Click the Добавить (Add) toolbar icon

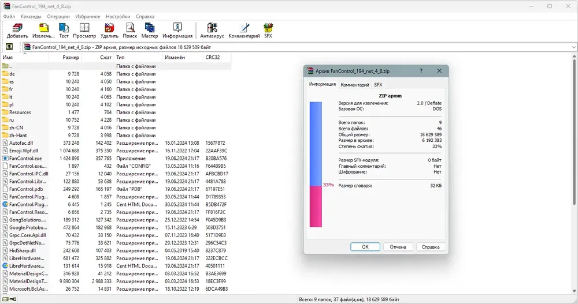pos(17,31)
